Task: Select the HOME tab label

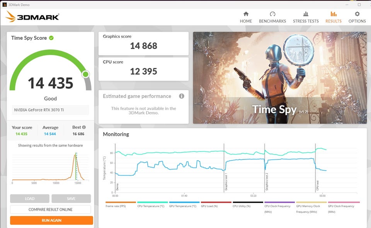Action: pyautogui.click(x=246, y=21)
